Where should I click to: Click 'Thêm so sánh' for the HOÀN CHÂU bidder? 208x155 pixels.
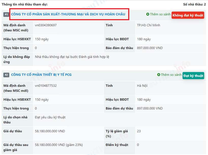pyautogui.click(x=158, y=14)
